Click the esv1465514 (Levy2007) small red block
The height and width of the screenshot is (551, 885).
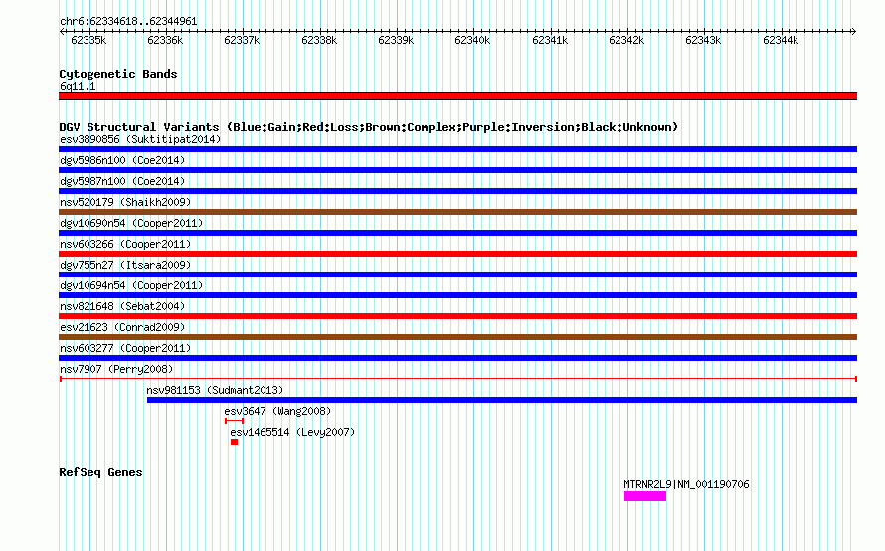(x=235, y=442)
